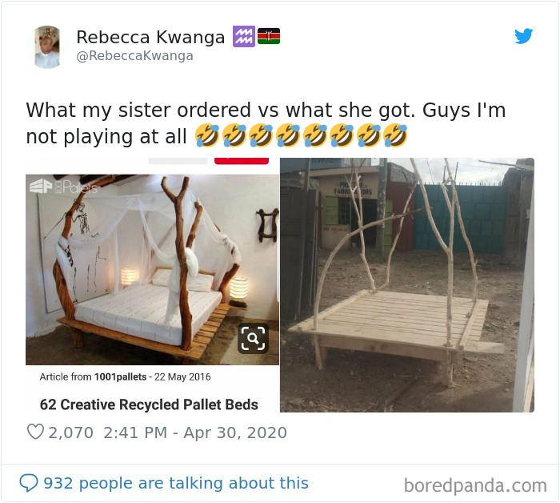Click the first laughing emoji in the tweet
560x503 pixels.
(206, 136)
